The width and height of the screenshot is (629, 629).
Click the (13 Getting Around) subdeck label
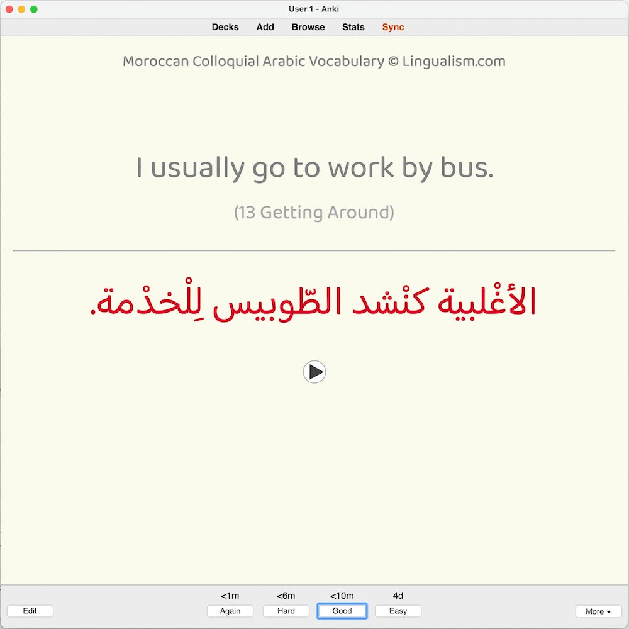pos(314,212)
